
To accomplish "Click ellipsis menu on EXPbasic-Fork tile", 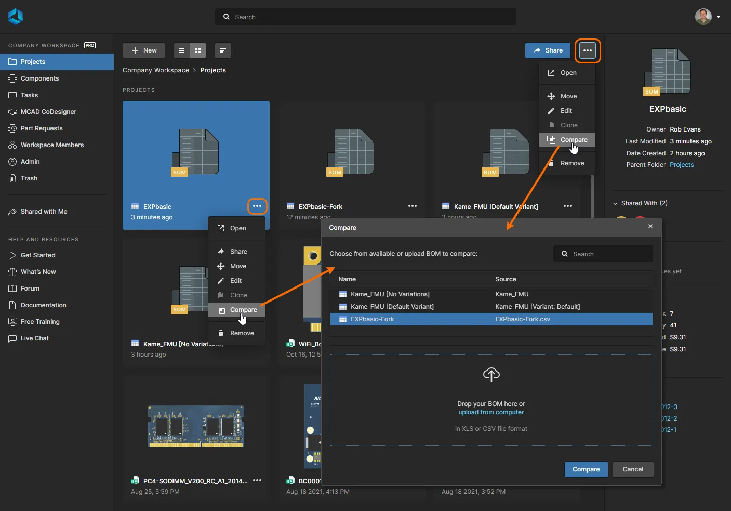I will point(413,206).
